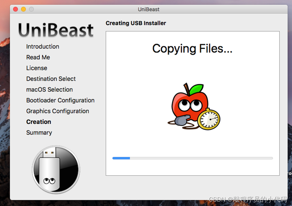Select the Introduction step
The width and height of the screenshot is (292, 206).
pyautogui.click(x=43, y=46)
